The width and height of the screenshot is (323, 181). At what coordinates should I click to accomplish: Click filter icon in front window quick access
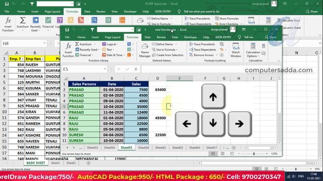coord(92,30)
